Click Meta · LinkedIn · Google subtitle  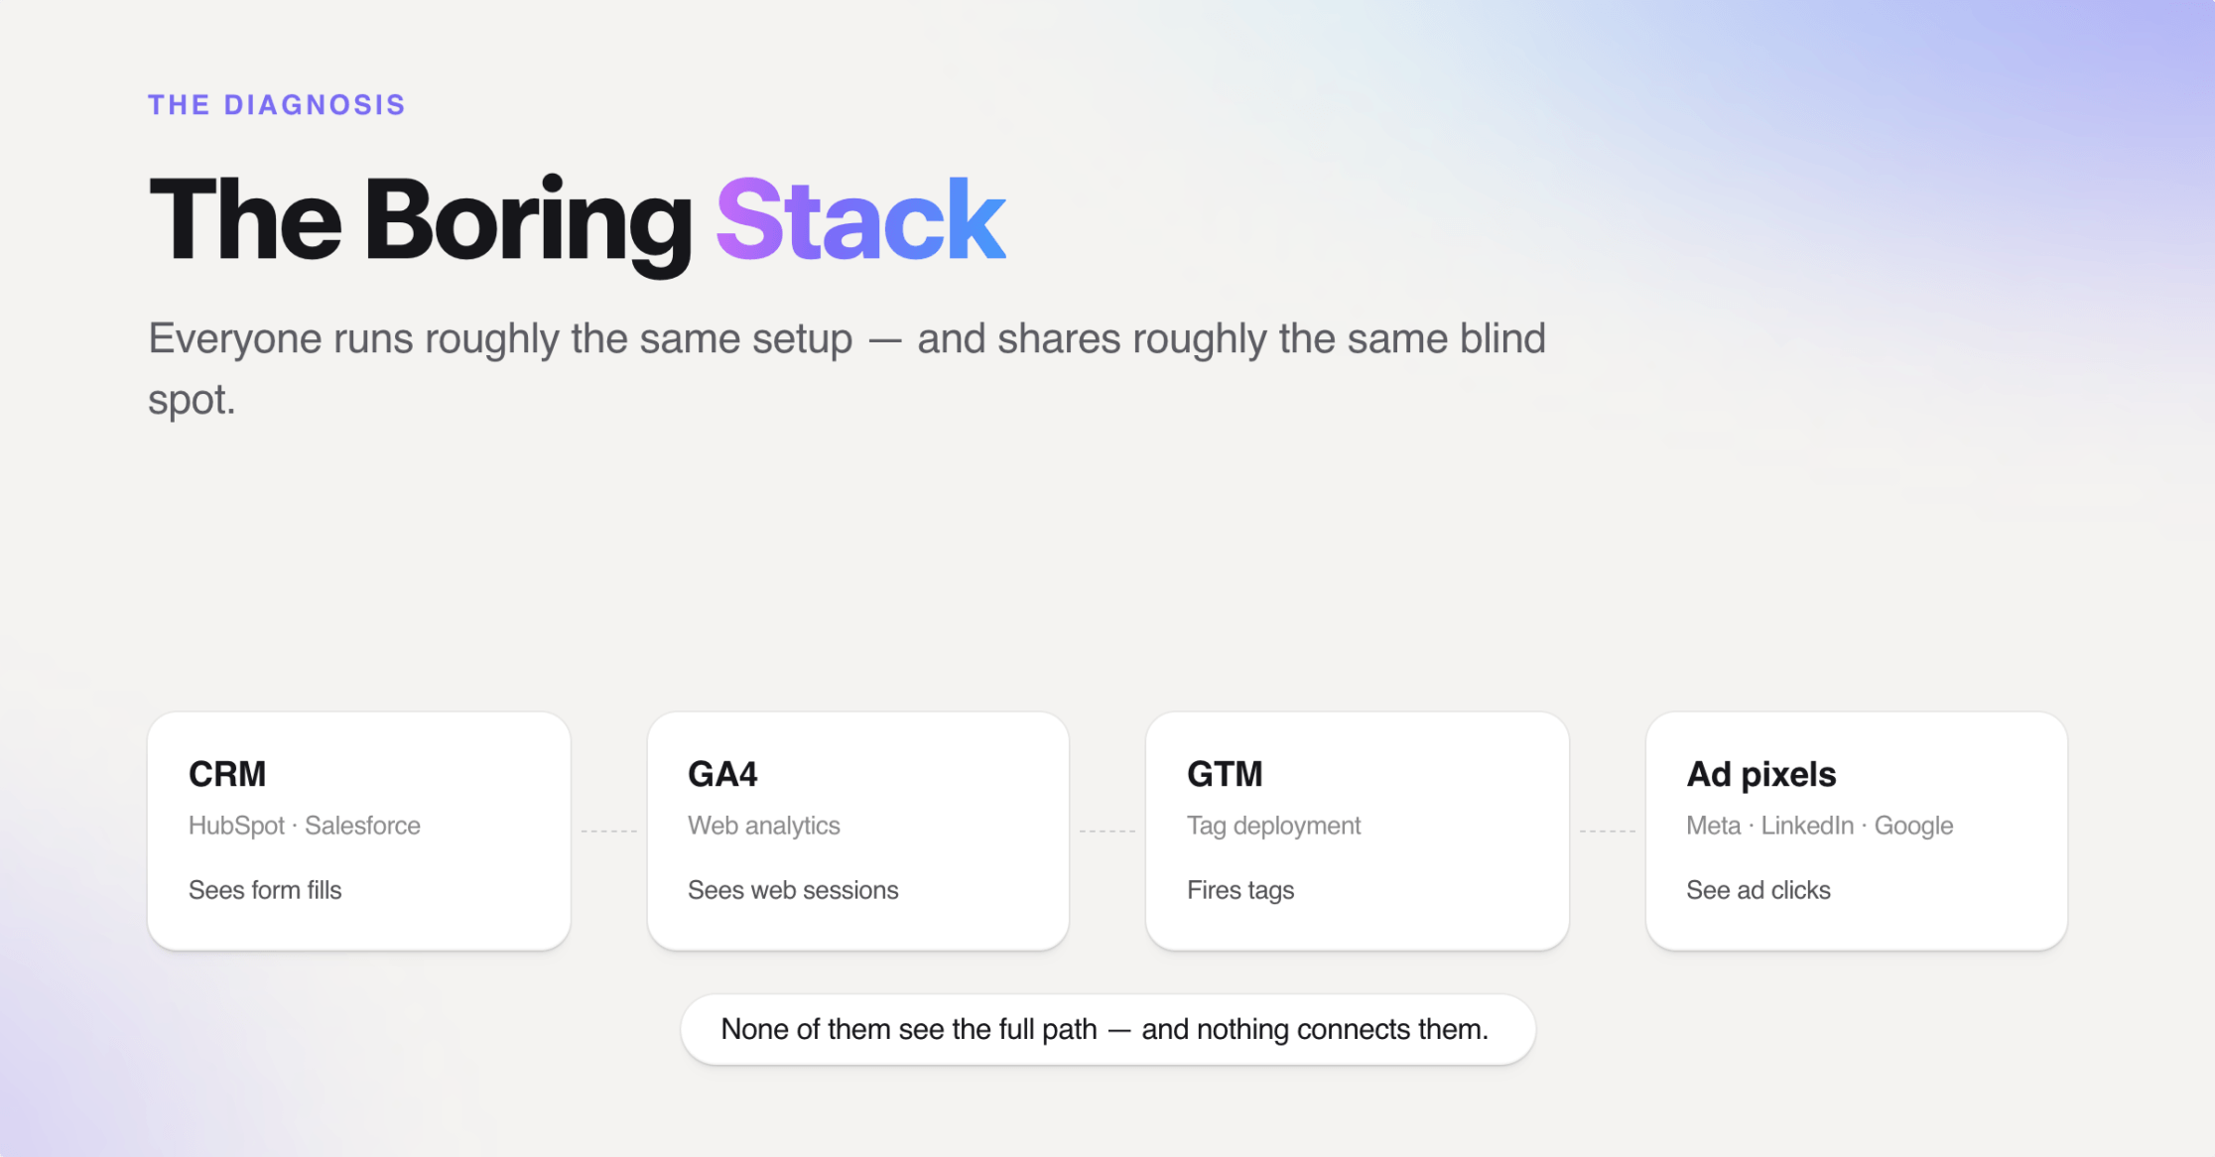(1819, 826)
